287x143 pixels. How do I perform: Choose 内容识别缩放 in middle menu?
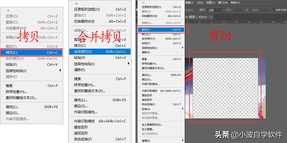tap(100, 121)
